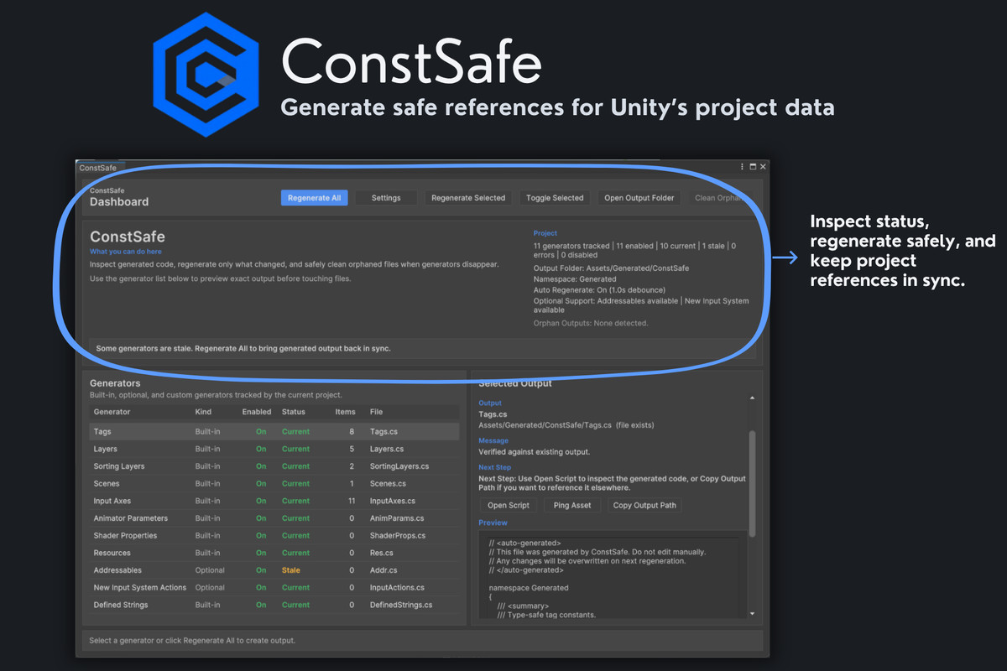Click the Items column header
This screenshot has height=671, width=1007.
click(x=345, y=412)
